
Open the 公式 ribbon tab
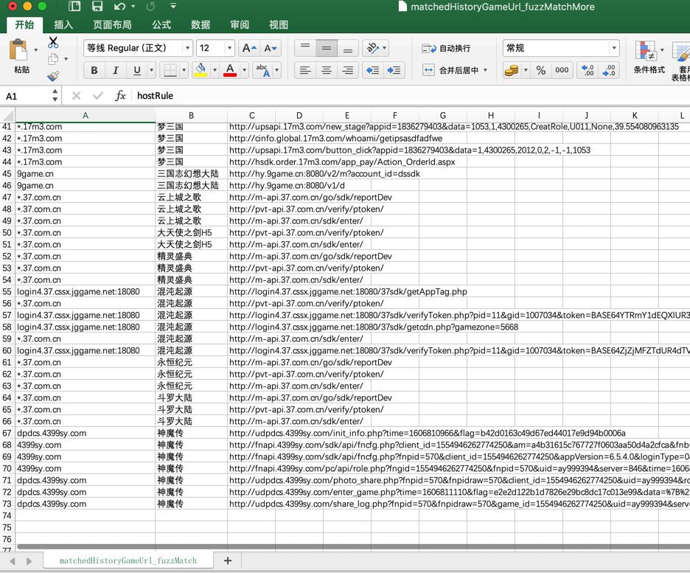pos(161,24)
